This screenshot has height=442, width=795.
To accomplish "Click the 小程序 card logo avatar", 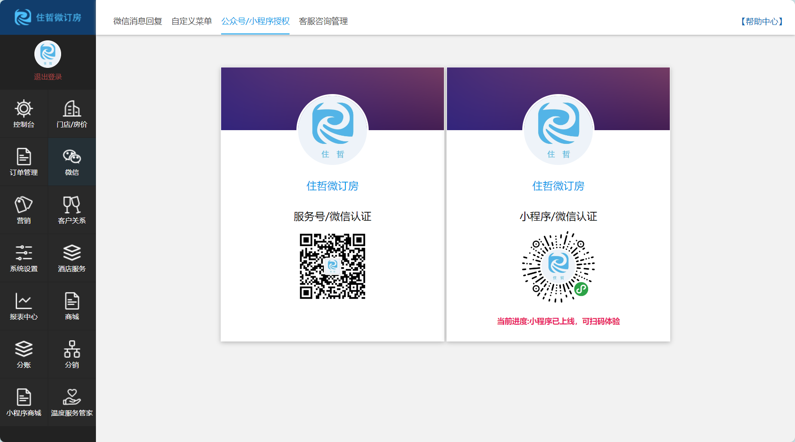I will tap(558, 130).
